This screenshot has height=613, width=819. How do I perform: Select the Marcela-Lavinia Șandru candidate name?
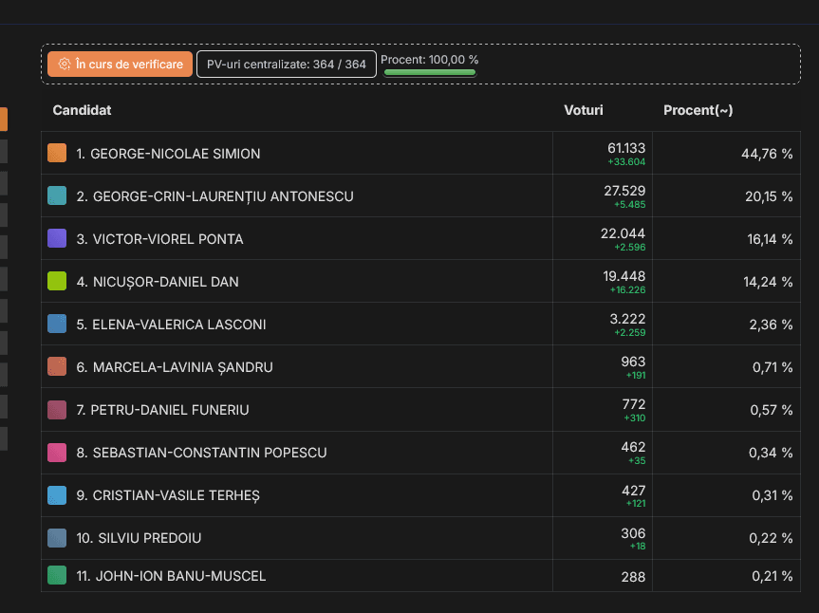[175, 367]
